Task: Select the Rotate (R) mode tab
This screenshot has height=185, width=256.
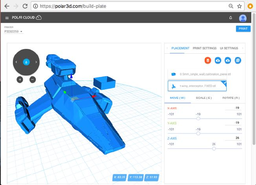Action: tap(231, 98)
